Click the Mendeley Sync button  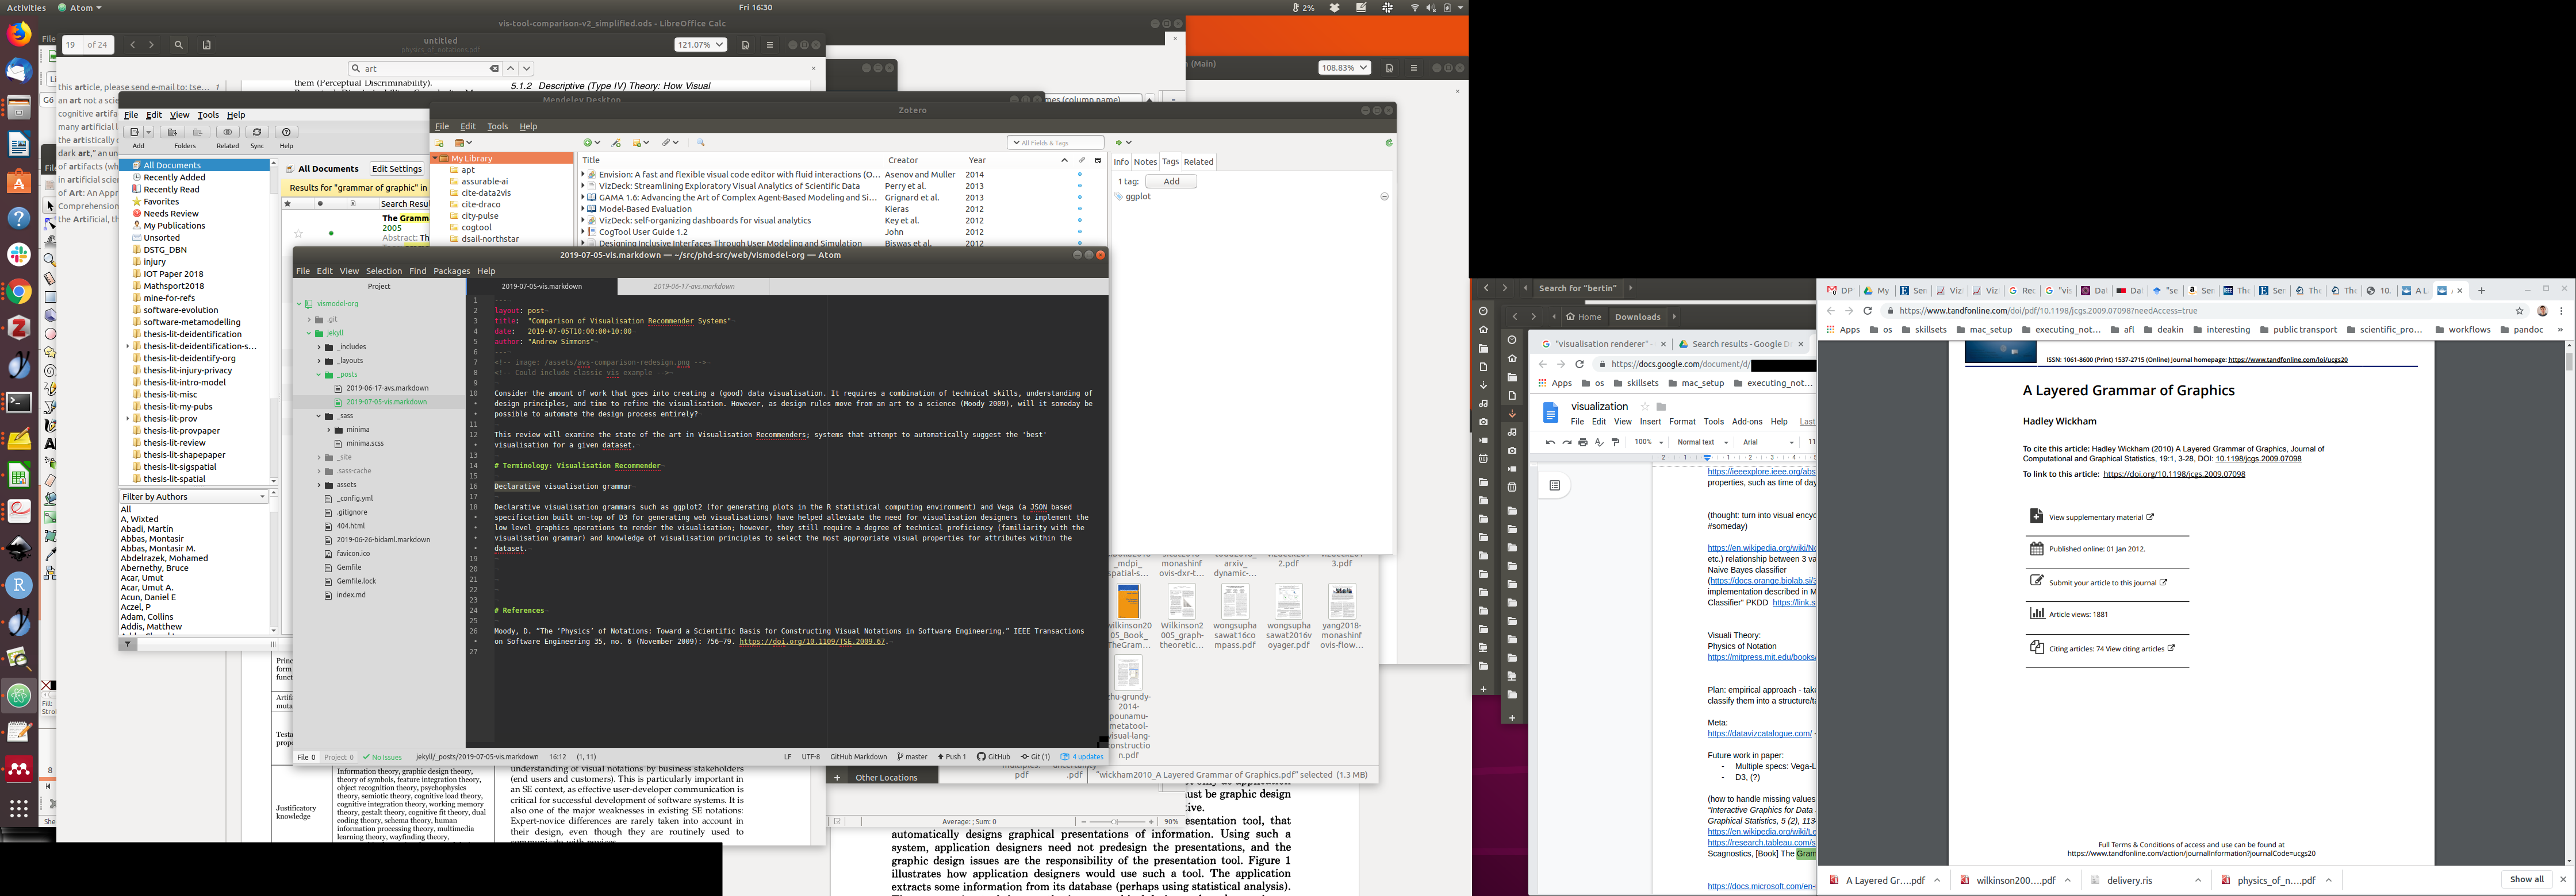click(x=257, y=132)
